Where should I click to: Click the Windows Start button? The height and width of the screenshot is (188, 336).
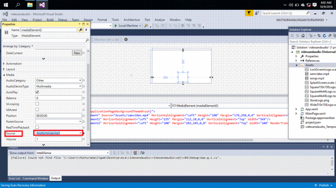click(x=6, y=5)
